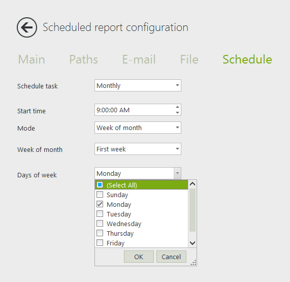The height and width of the screenshot is (282, 290).
Task: Increase start time with up spinner arrow
Action: (x=177, y=107)
